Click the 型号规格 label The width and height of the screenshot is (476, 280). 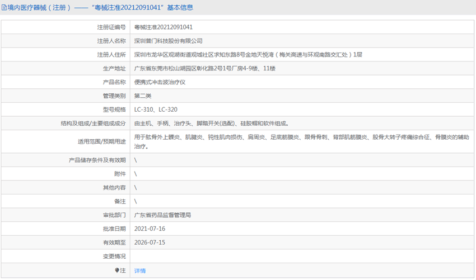pyautogui.click(x=114, y=110)
